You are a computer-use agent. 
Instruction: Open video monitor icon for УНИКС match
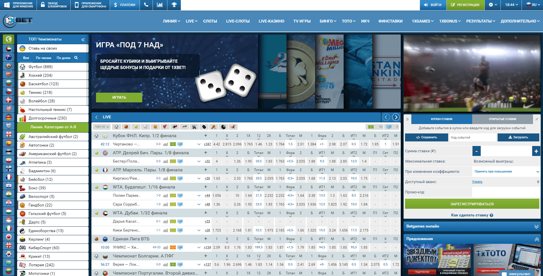coord(180,247)
